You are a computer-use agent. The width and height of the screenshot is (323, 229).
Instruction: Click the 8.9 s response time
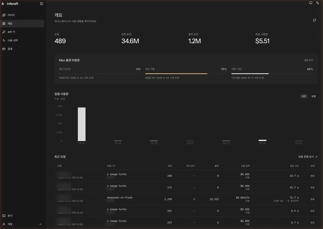[295, 211]
